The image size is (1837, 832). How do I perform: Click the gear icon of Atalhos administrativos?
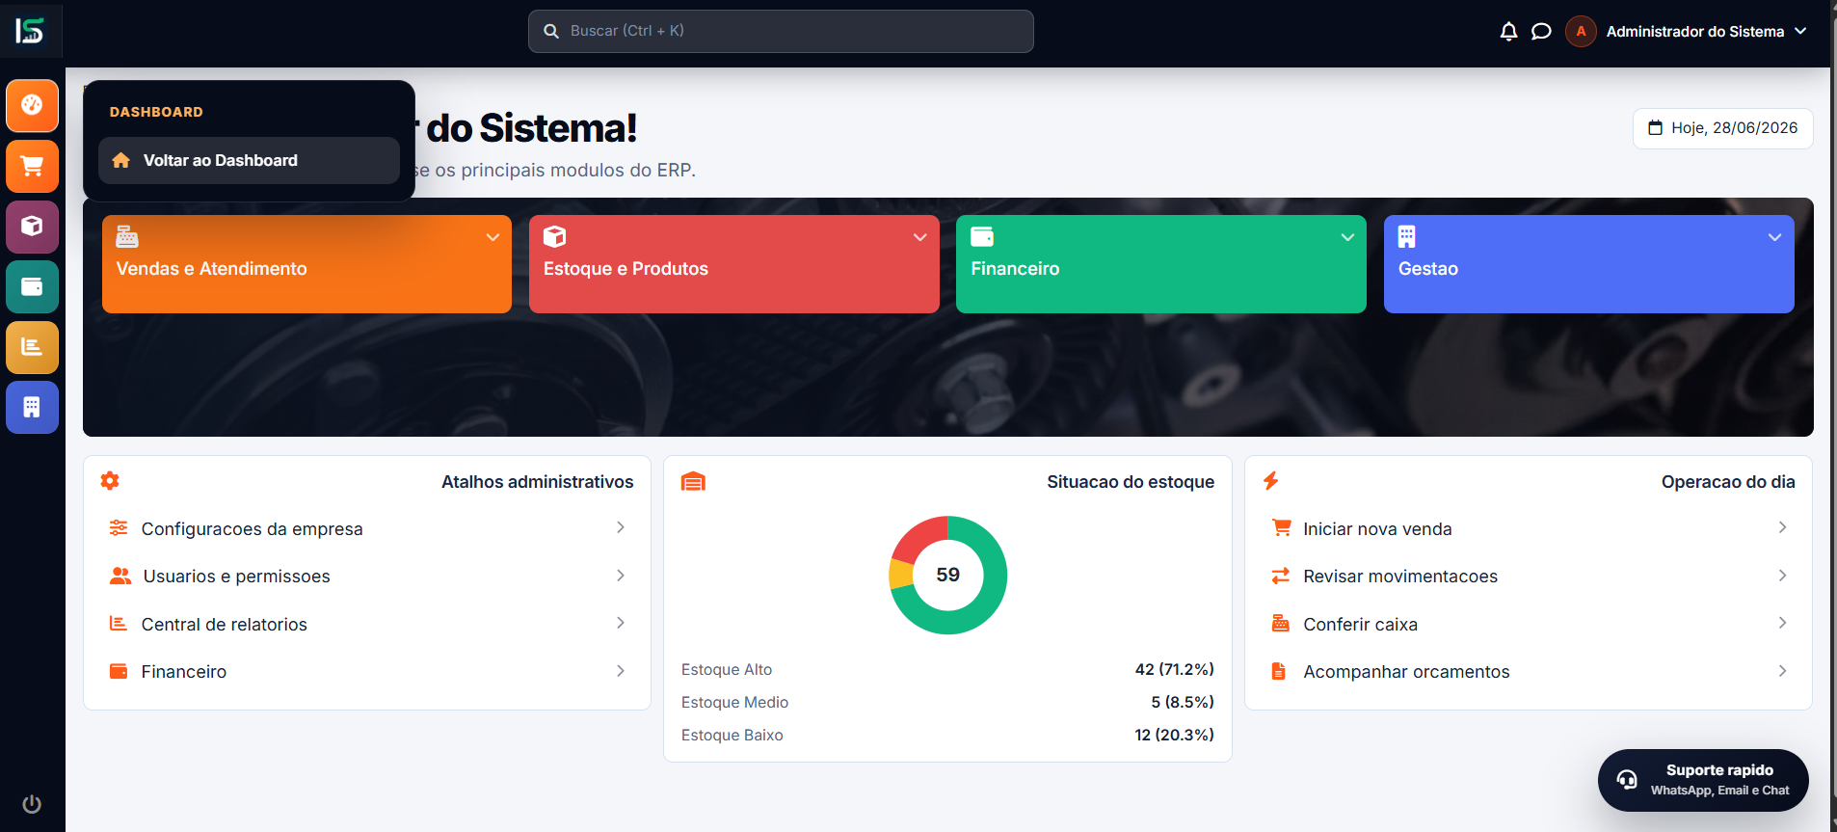[110, 480]
